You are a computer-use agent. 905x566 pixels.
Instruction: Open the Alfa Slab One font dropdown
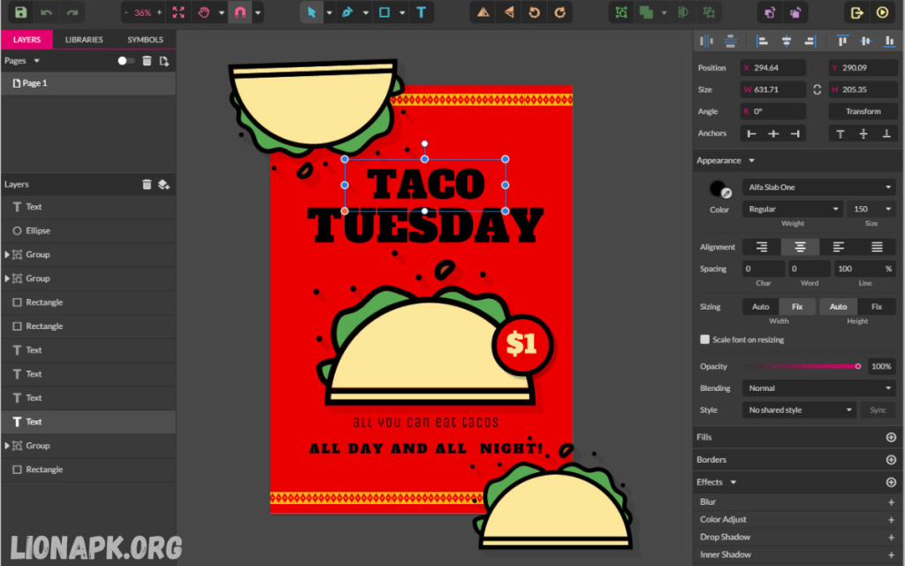pyautogui.click(x=819, y=187)
